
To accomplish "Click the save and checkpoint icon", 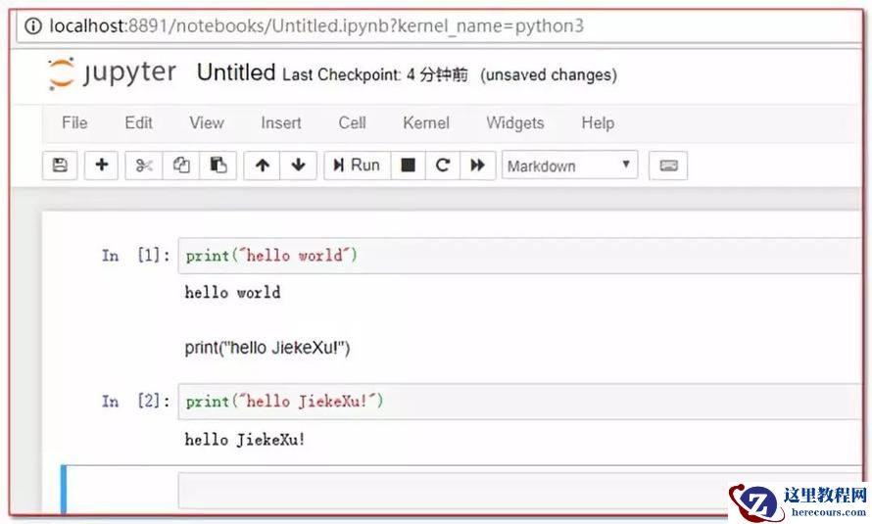I will coord(60,166).
